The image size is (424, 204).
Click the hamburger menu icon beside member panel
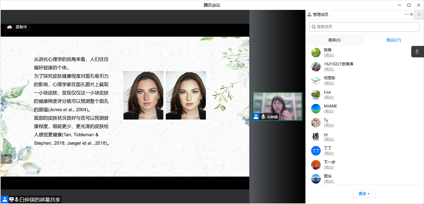pyautogui.click(x=419, y=14)
